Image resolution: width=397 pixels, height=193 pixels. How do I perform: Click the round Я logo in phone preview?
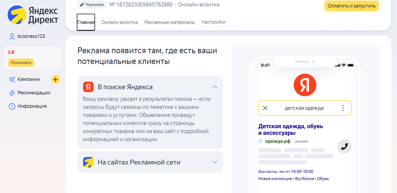point(305,85)
